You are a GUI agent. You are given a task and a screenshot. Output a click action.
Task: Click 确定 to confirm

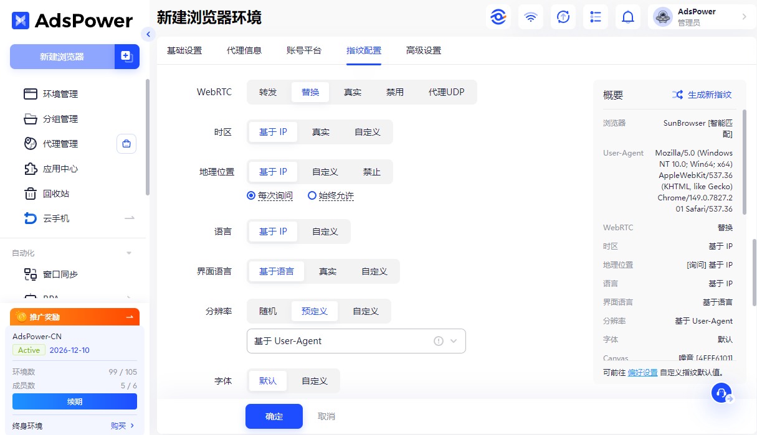274,416
